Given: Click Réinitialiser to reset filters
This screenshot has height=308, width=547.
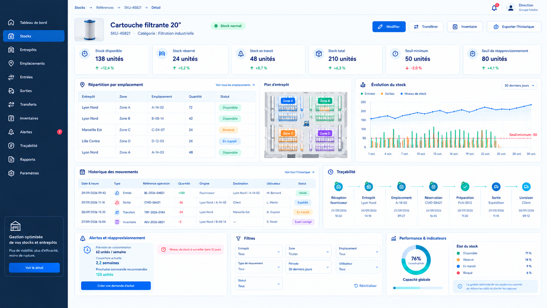Looking at the screenshot, I should click(365, 286).
